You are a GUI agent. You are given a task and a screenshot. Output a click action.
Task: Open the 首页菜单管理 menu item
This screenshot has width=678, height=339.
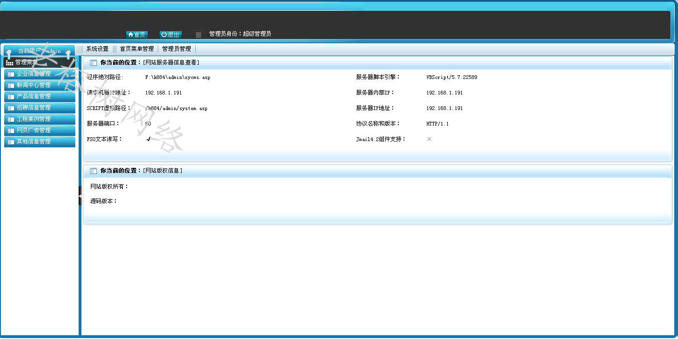(x=137, y=49)
